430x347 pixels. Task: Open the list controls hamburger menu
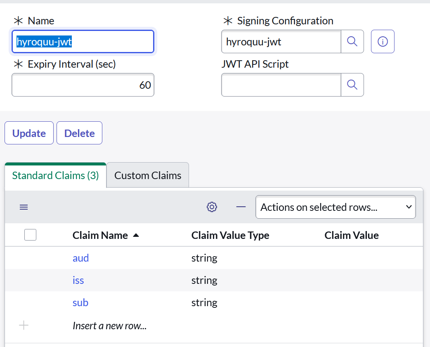24,207
